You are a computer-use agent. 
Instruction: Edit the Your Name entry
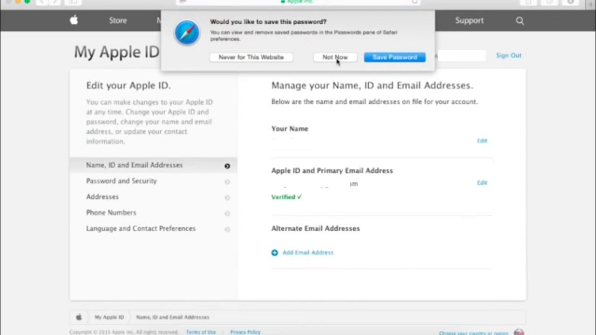(x=482, y=141)
